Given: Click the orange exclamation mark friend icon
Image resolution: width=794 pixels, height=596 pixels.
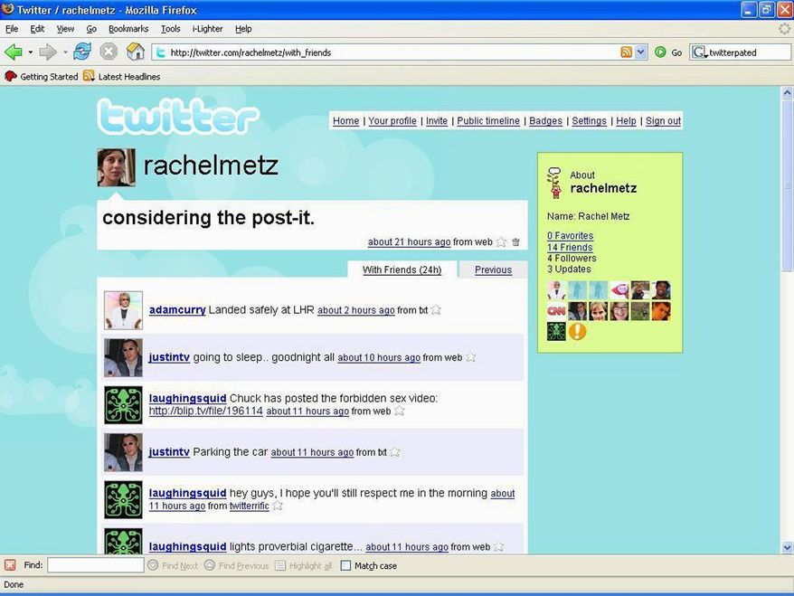Looking at the screenshot, I should (577, 332).
